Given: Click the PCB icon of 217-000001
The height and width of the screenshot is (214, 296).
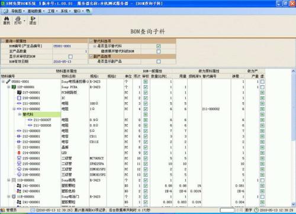Looking at the screenshot, I should coord(19,92).
